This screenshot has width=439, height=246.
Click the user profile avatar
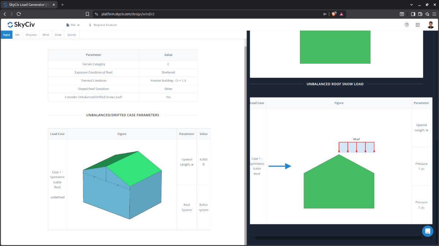[431, 25]
